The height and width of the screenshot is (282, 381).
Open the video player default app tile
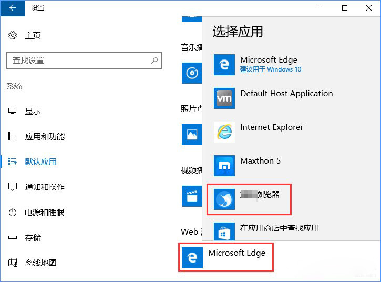pyautogui.click(x=191, y=196)
